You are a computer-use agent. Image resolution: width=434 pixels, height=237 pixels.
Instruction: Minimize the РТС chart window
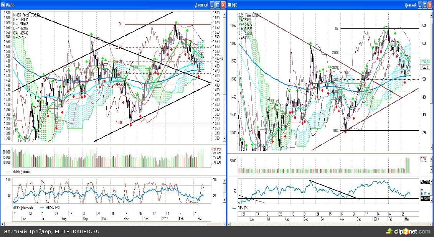pos(420,5)
